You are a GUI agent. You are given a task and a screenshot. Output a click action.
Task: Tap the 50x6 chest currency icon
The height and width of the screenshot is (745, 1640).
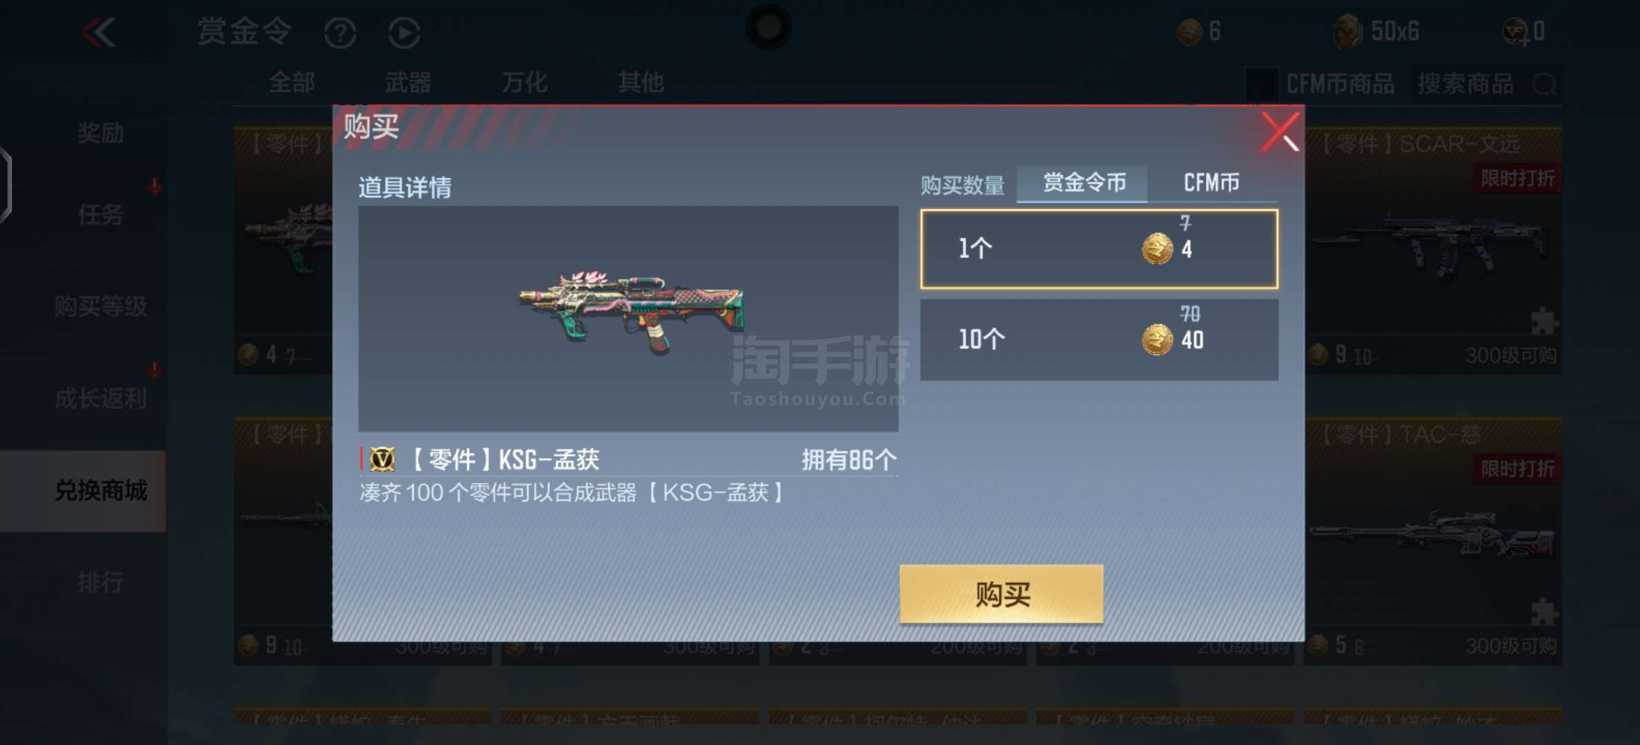click(x=1347, y=31)
